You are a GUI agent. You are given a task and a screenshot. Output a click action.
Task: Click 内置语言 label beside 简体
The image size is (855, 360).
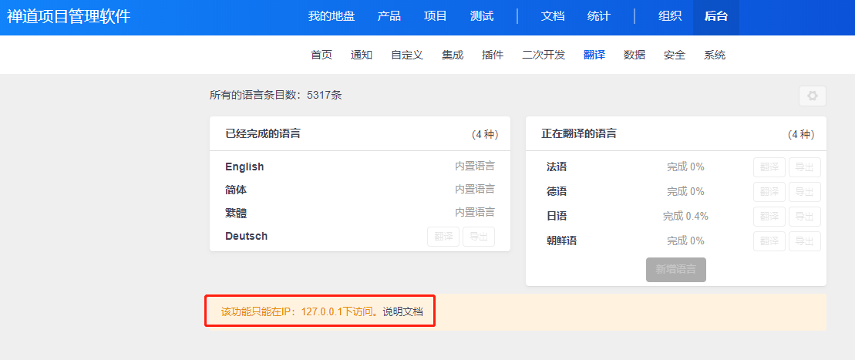point(475,190)
